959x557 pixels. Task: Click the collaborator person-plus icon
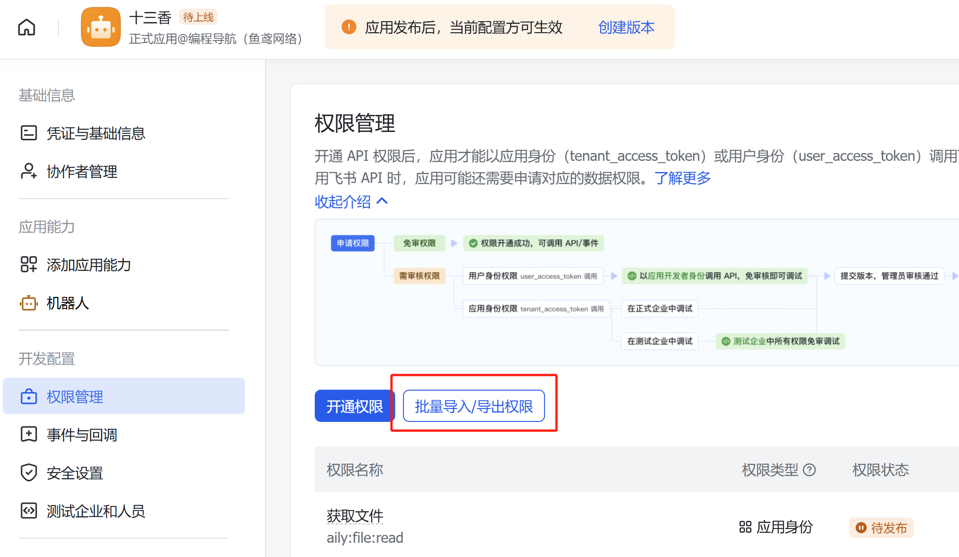(x=28, y=171)
